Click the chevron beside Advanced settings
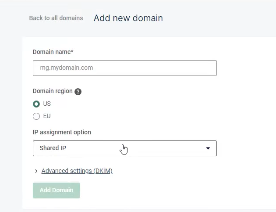Viewport: 276px width, 212px height. [x=36, y=171]
